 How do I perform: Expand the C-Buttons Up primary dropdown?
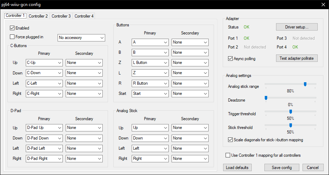[44, 63]
